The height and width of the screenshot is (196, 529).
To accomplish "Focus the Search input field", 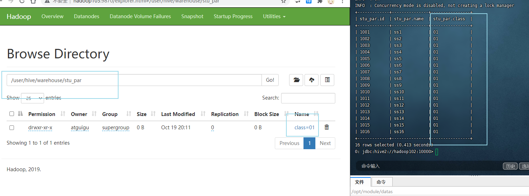I will 308,98.
